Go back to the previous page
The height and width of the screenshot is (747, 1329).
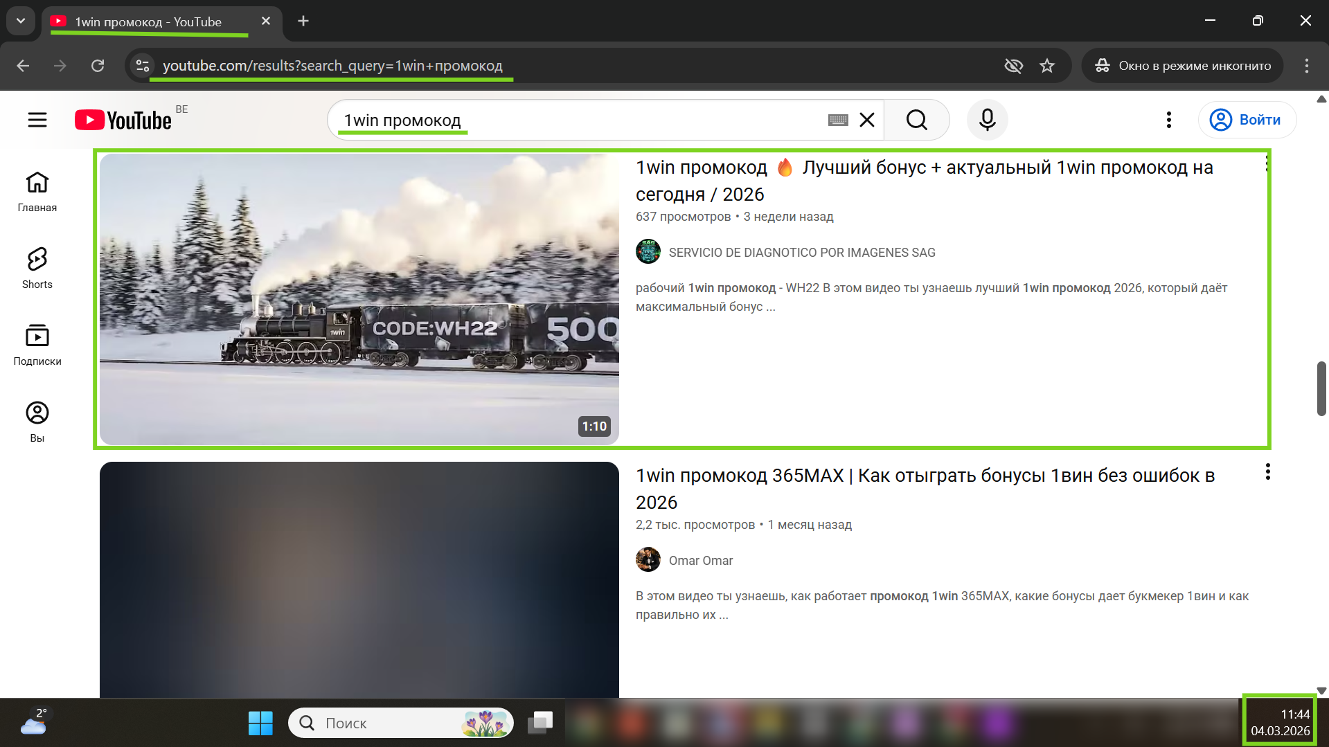[x=23, y=66]
